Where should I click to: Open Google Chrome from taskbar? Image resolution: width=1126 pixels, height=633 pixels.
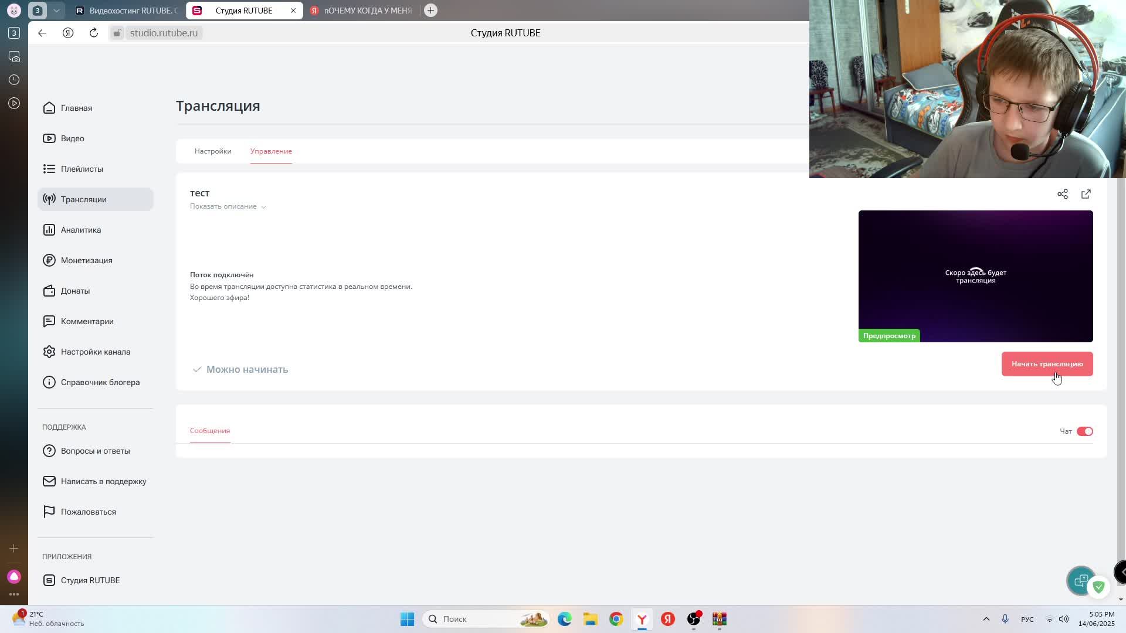click(x=616, y=619)
